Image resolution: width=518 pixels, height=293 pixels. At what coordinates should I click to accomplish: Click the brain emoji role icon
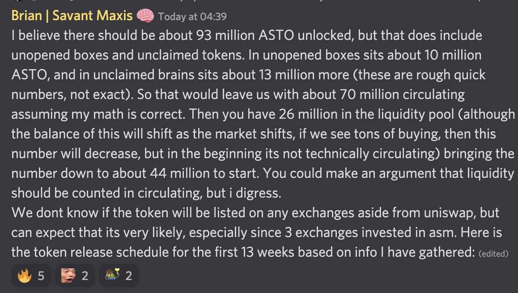click(x=145, y=16)
